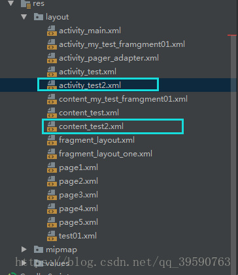Click the fragment_layout_one.xml file icon
This screenshot has width=238, height=275.
[52, 154]
